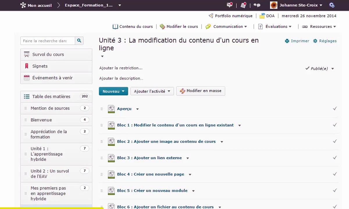This screenshot has width=349, height=209.
Task: Toggle completion checkmark for Aperçu
Action: coord(335,109)
